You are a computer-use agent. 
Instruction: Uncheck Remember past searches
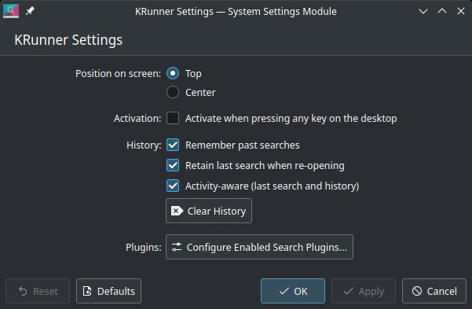coord(173,145)
